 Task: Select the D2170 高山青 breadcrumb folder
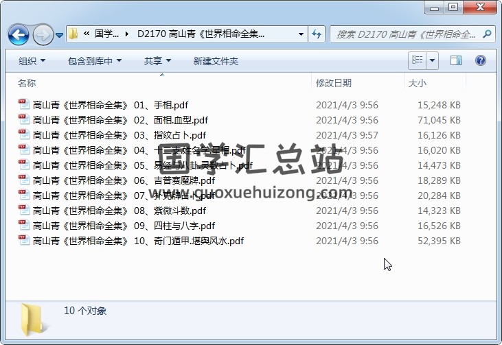201,34
